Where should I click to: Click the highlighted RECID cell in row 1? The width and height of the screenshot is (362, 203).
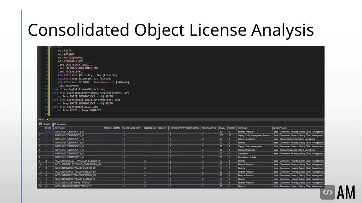(x=49, y=132)
